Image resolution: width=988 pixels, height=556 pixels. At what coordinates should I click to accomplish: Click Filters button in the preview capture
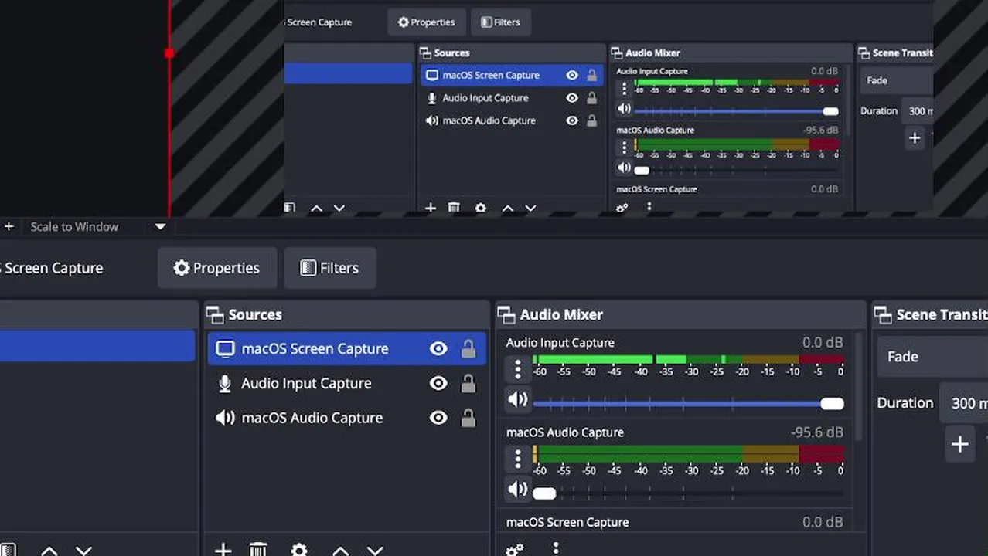(501, 22)
